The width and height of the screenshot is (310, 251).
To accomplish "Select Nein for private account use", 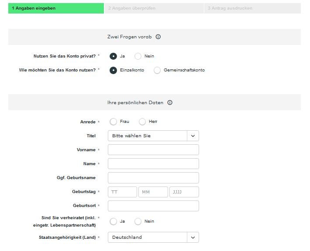I will (x=138, y=56).
